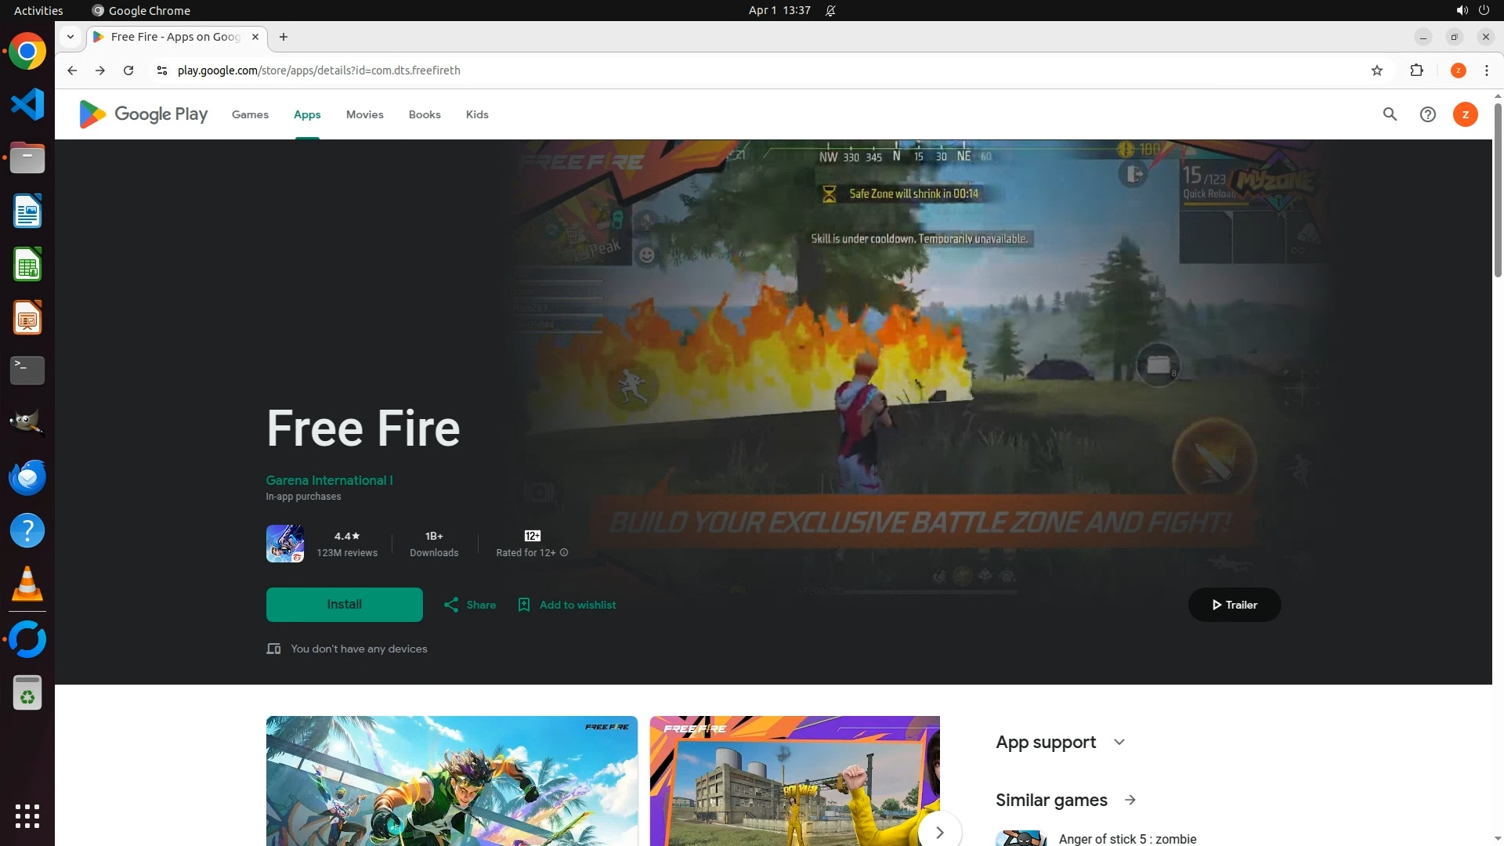Screen dimensions: 1504x846
Task: Expand the App support section
Action: 1119,742
